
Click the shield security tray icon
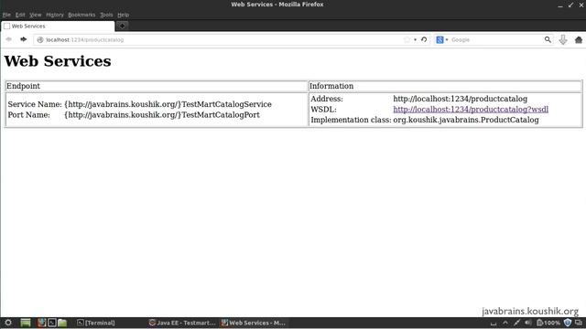click(x=568, y=323)
